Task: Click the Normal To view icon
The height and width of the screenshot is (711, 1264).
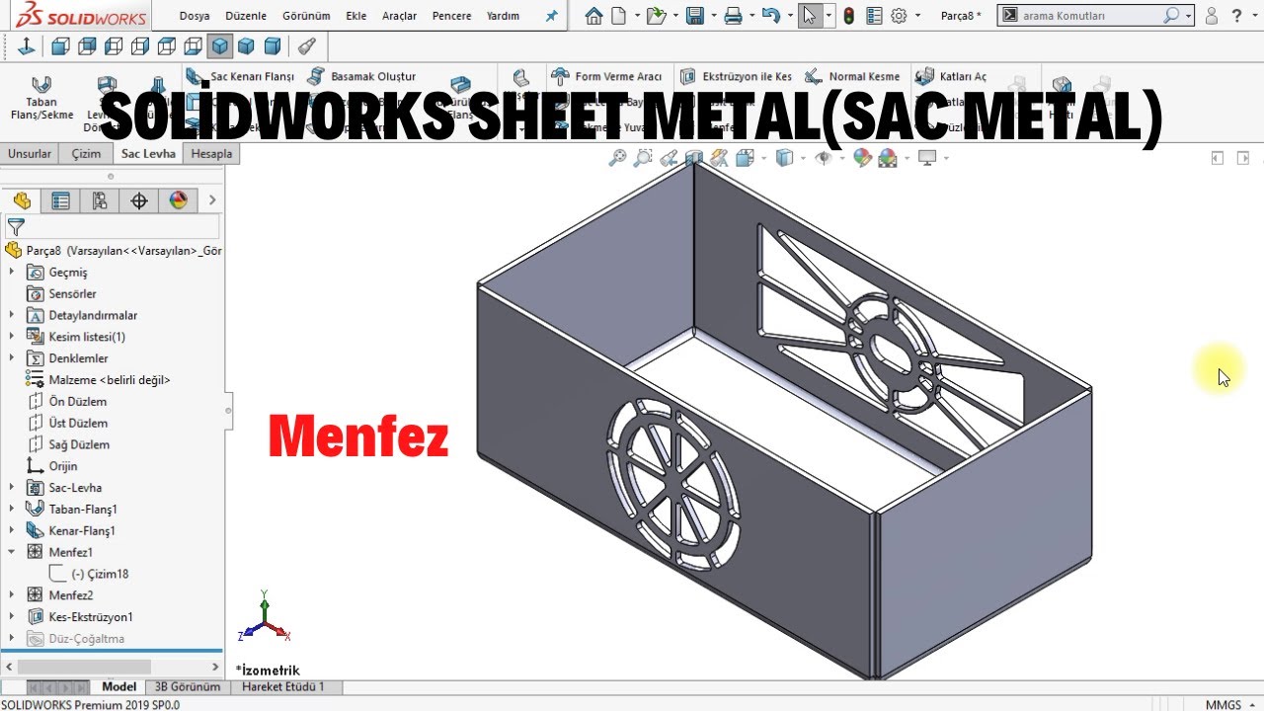Action: (x=27, y=45)
